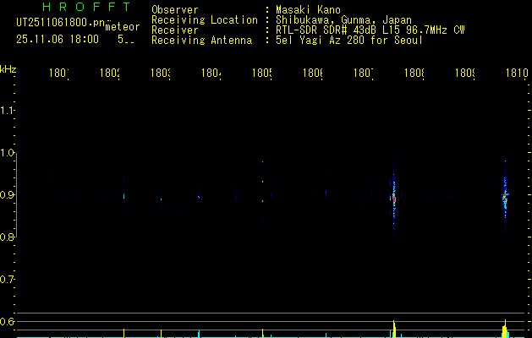The image size is (532, 338).
Task: Click the date 25.11.06 18:00 text
Action: click(x=58, y=40)
